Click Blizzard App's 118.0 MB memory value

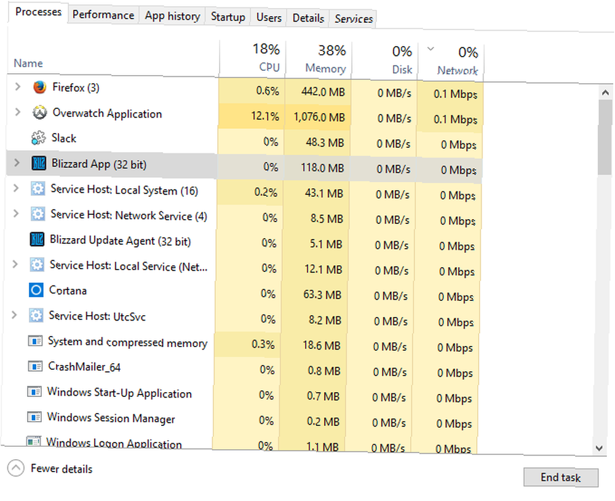(322, 167)
